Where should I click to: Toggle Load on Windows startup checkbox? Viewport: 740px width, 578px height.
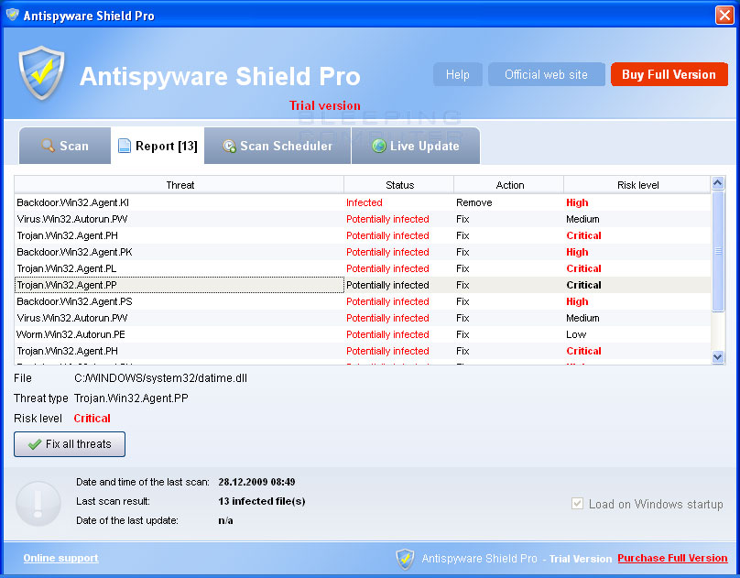[x=577, y=504]
